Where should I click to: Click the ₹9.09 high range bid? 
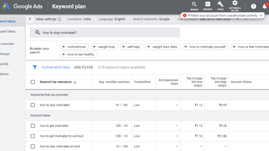point(223,105)
